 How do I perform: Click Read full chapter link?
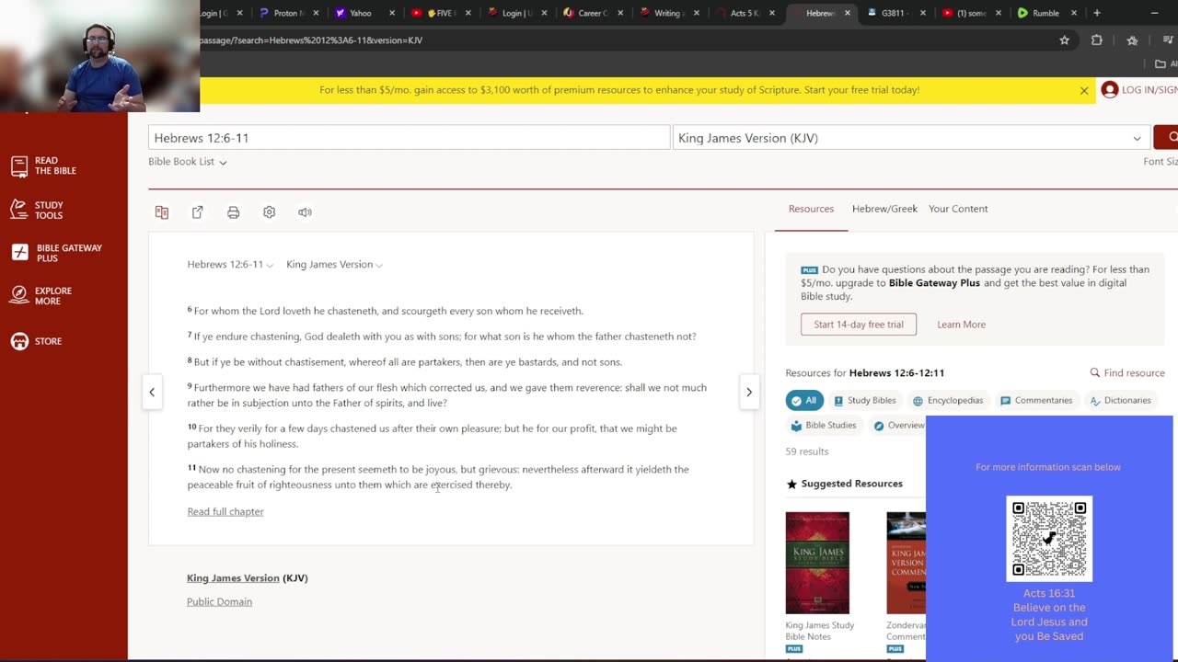225,512
